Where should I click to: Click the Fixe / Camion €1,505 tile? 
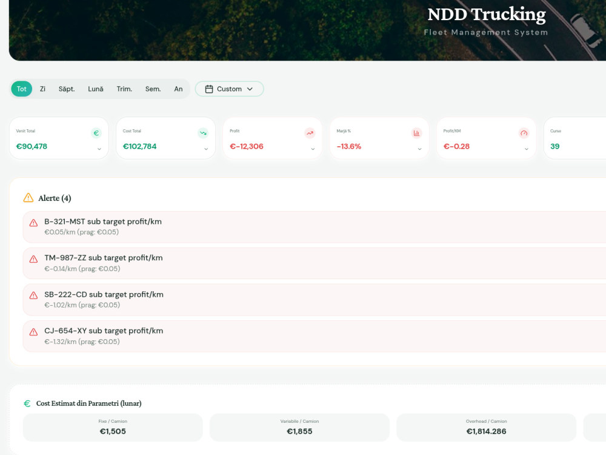click(x=113, y=428)
